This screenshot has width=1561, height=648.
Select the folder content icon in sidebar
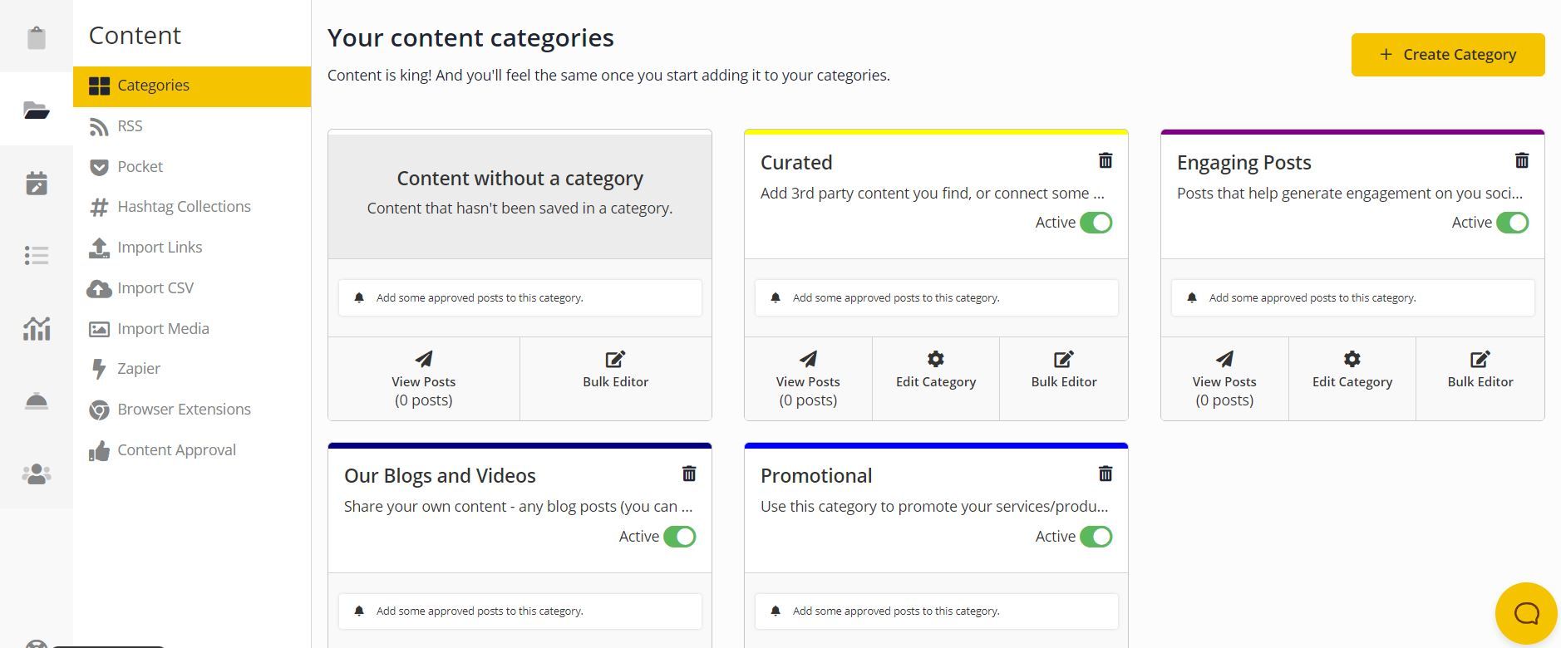point(37,109)
